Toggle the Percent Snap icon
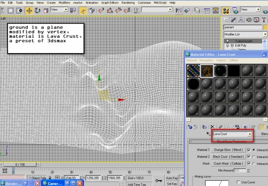Image resolution: width=268 pixels, height=186 pixels. pos(118,11)
